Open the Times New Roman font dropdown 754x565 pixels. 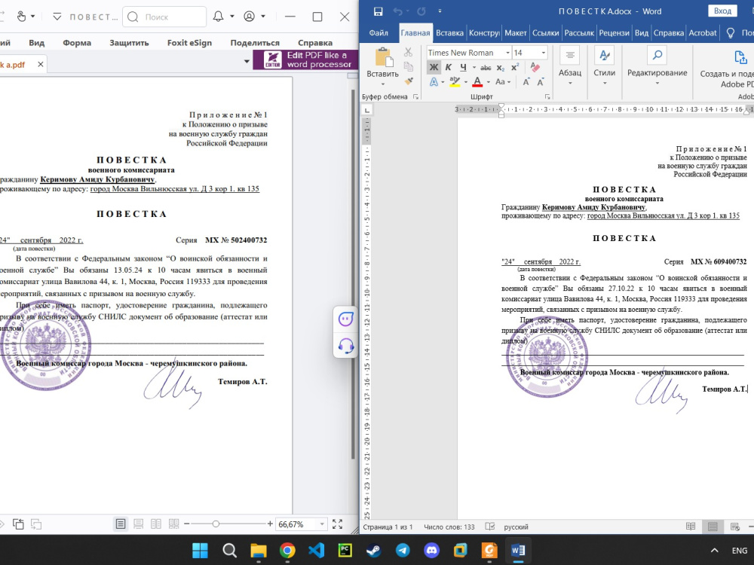(x=507, y=53)
